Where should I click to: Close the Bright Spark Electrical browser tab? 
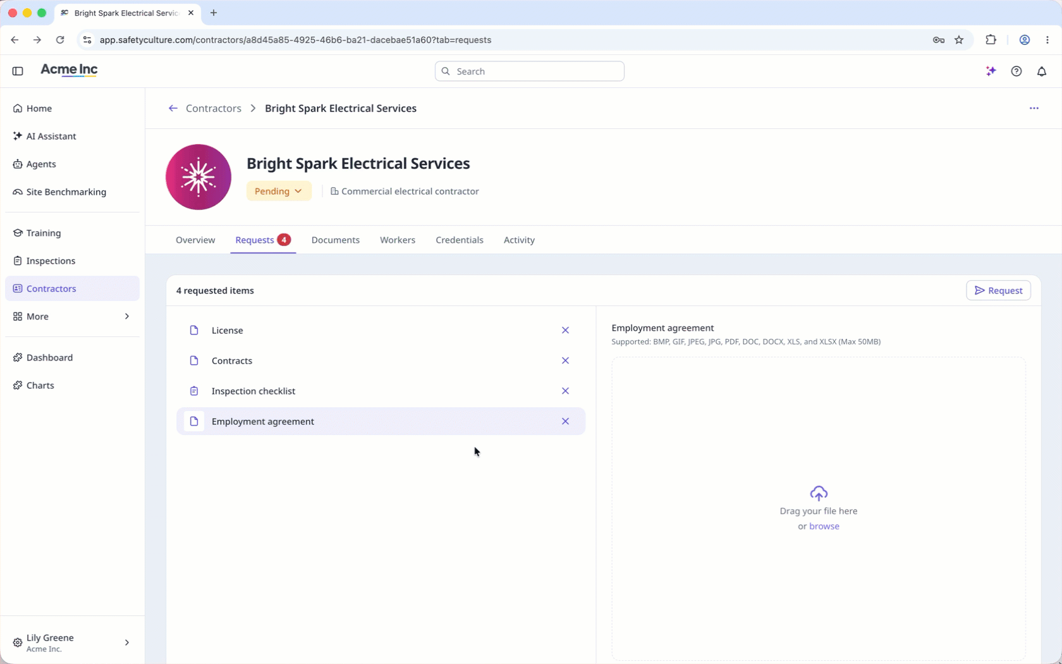[x=191, y=13]
